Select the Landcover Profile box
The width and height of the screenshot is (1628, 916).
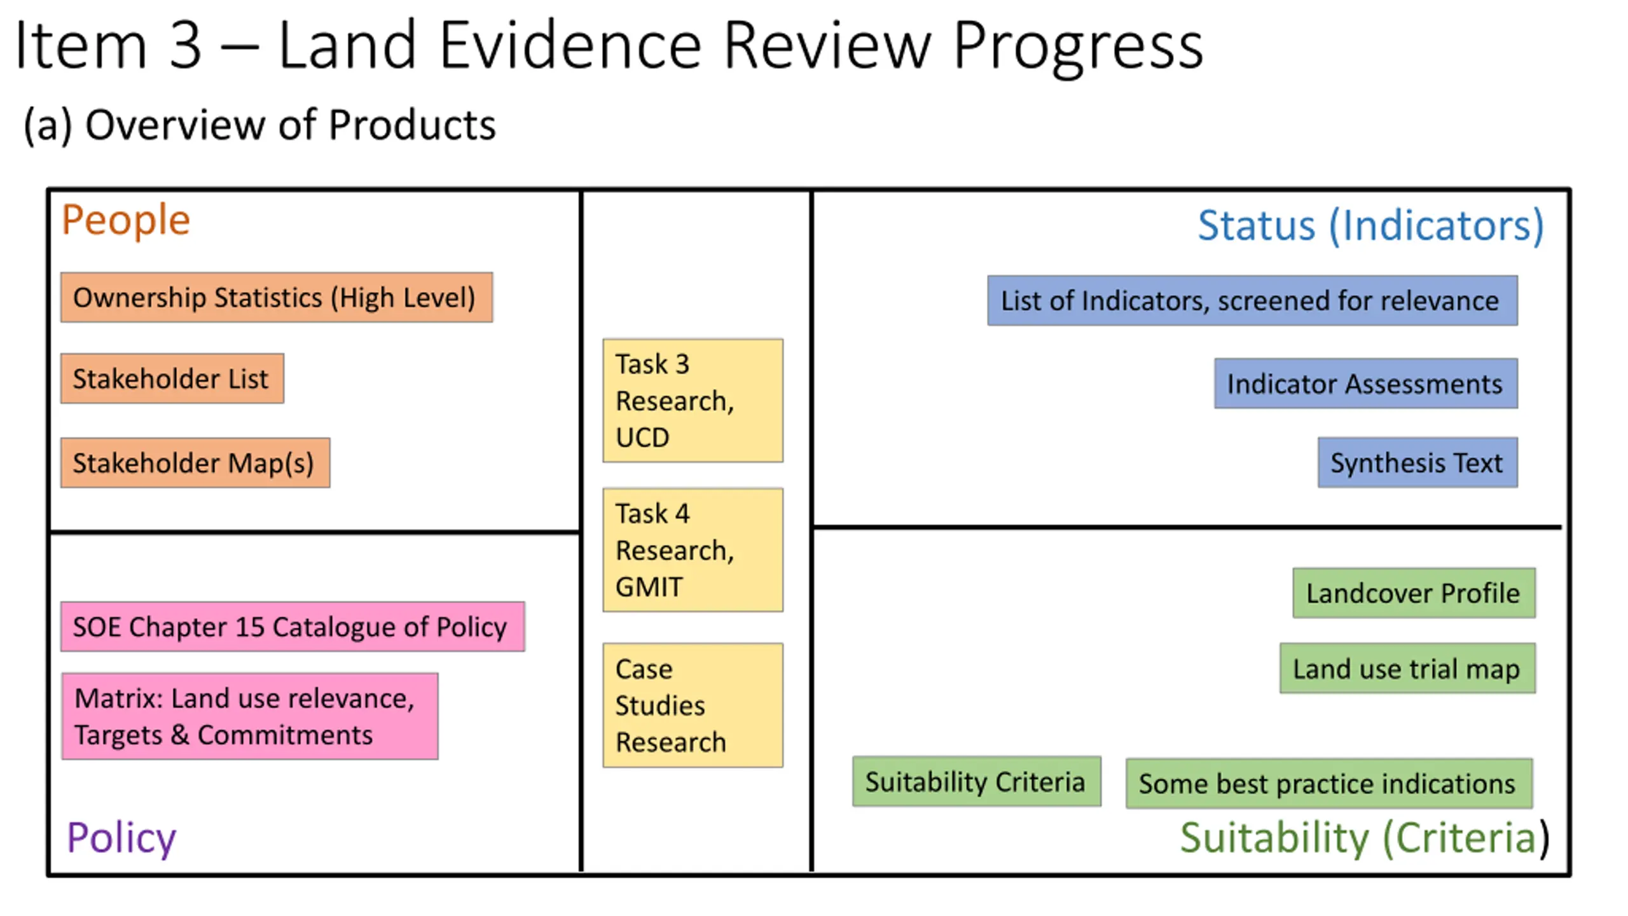1413,593
